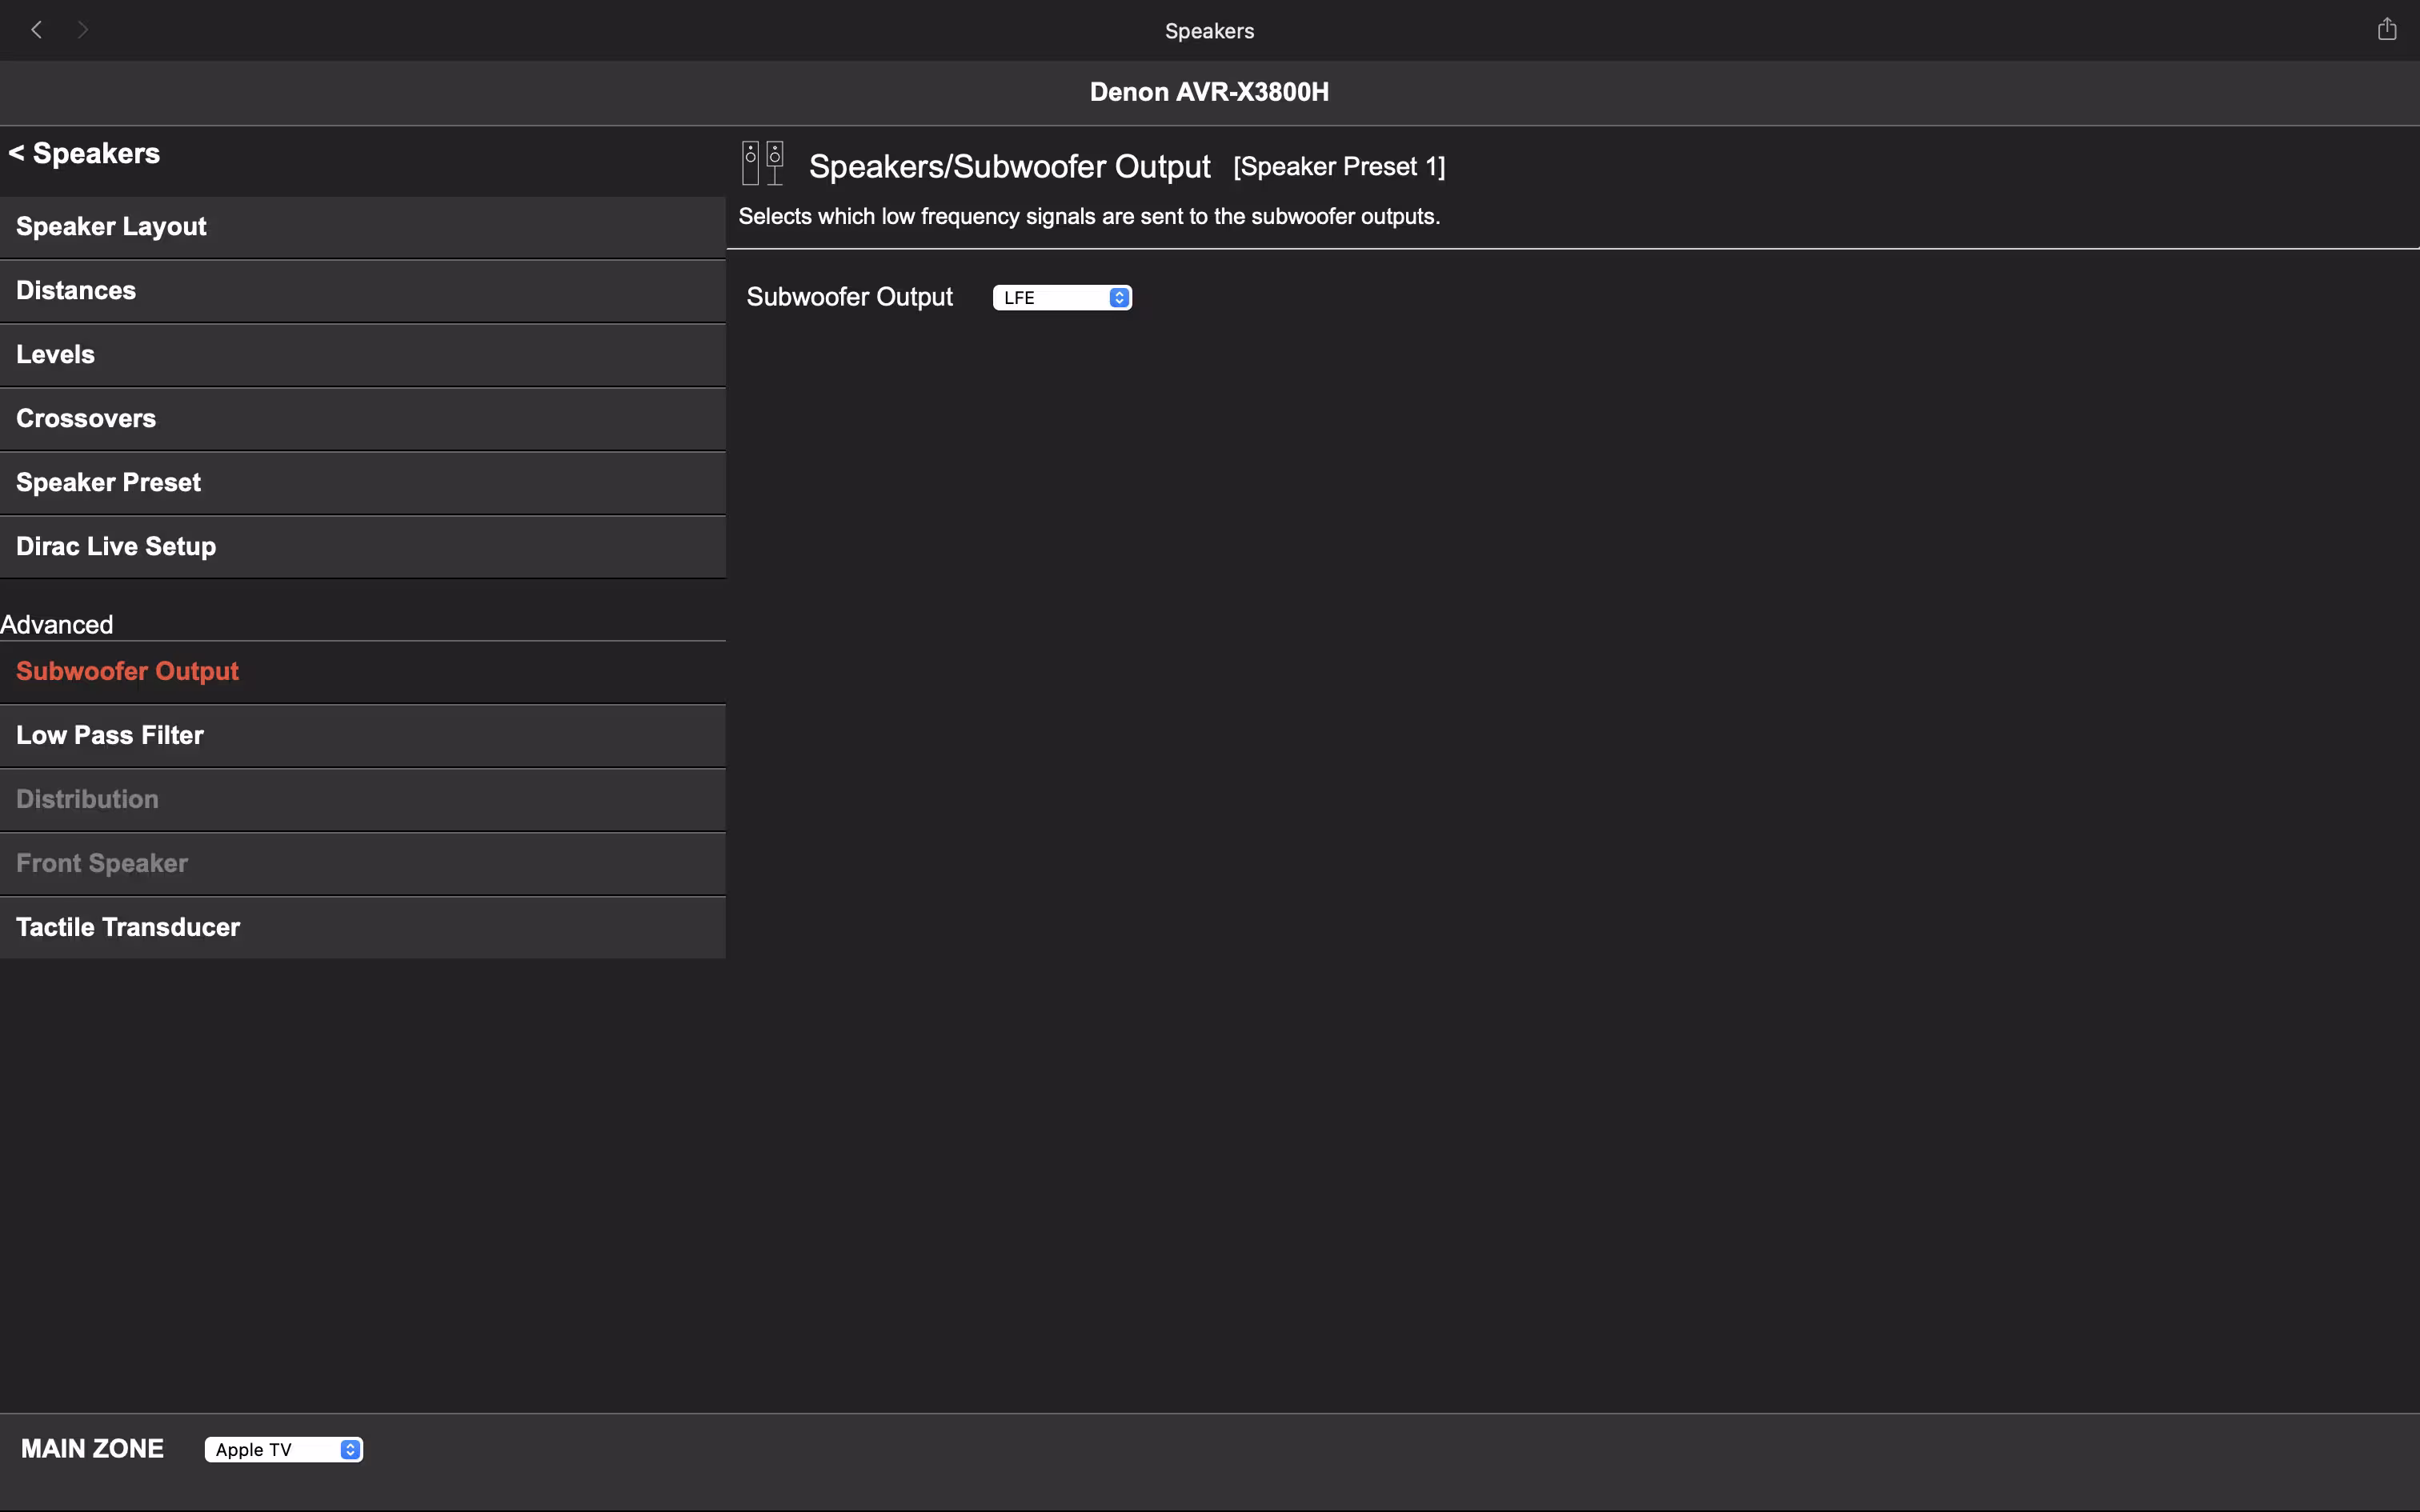Click the greyed-out Distribution item
Screen dimensions: 2420x1512
click(87, 799)
